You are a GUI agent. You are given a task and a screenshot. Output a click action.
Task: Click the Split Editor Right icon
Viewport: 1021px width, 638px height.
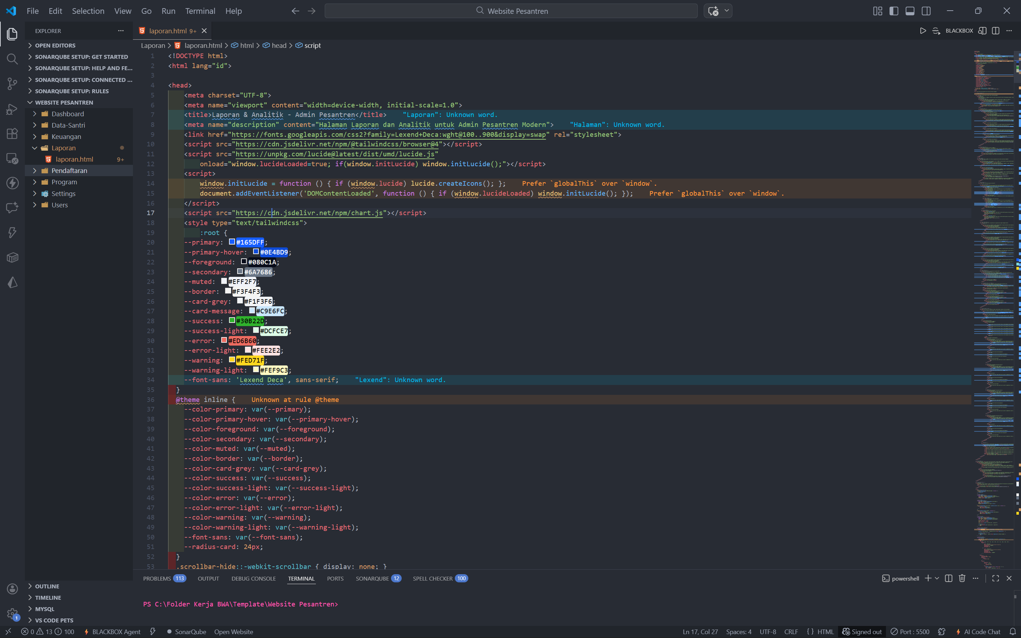(996, 31)
